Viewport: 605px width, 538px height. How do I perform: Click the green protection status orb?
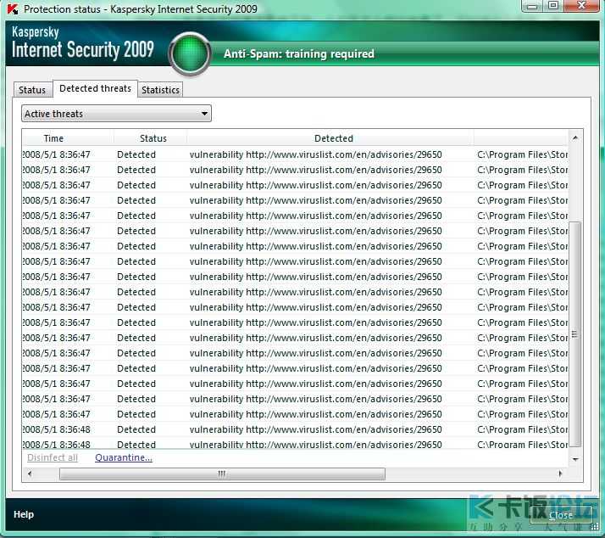pos(190,53)
